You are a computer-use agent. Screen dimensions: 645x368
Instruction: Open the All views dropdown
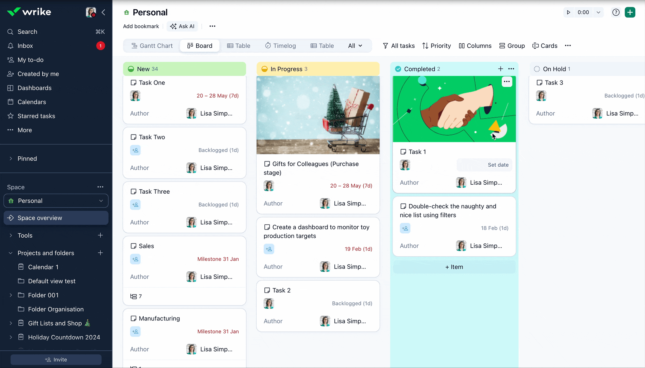(355, 46)
